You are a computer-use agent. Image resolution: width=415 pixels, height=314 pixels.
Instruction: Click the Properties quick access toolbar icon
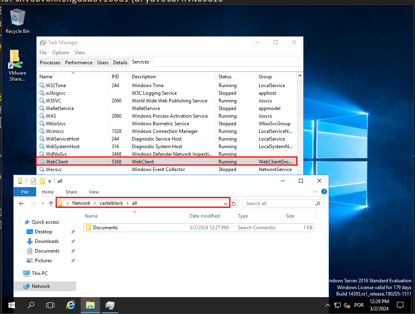coord(33,181)
